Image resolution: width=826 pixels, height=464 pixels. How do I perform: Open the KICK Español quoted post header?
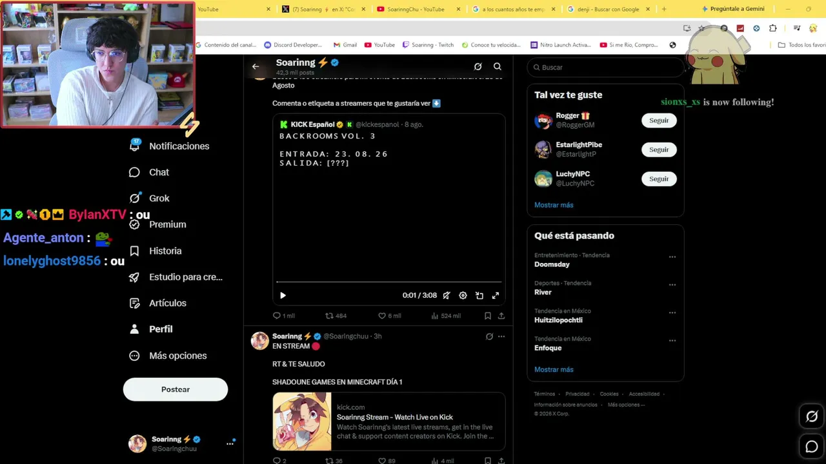(x=351, y=124)
